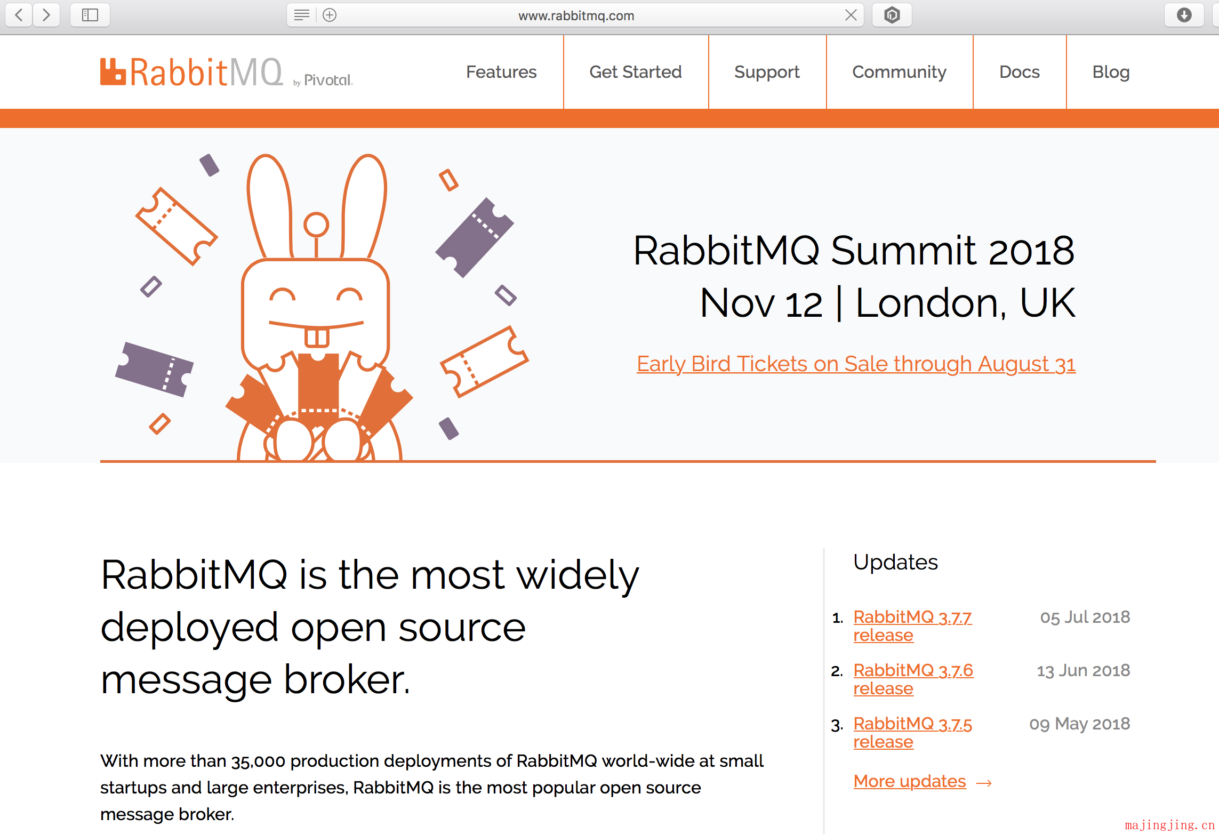Click the RabbitMQ logo
The image size is (1219, 834).
point(191,72)
